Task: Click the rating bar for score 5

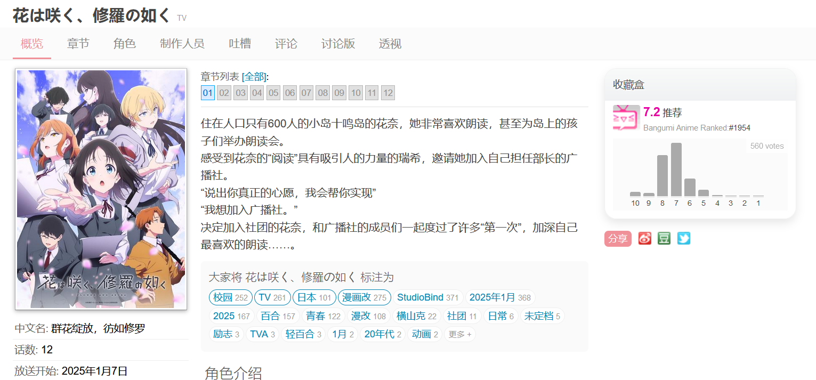Action: (704, 193)
